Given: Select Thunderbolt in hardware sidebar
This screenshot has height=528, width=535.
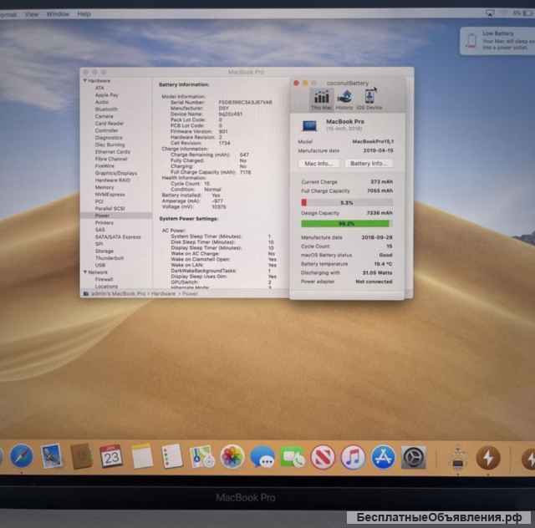Looking at the screenshot, I should point(110,258).
